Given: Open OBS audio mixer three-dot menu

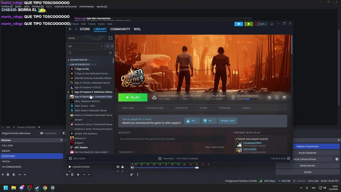Looking at the screenshot, I should tap(137, 175).
